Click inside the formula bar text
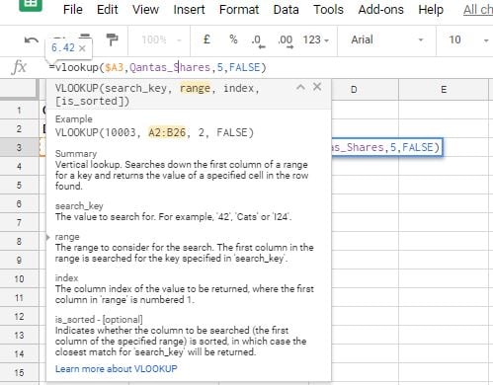 (157, 67)
